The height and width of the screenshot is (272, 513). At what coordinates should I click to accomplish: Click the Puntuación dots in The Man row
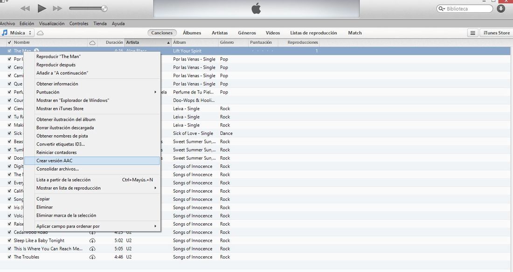[263, 51]
